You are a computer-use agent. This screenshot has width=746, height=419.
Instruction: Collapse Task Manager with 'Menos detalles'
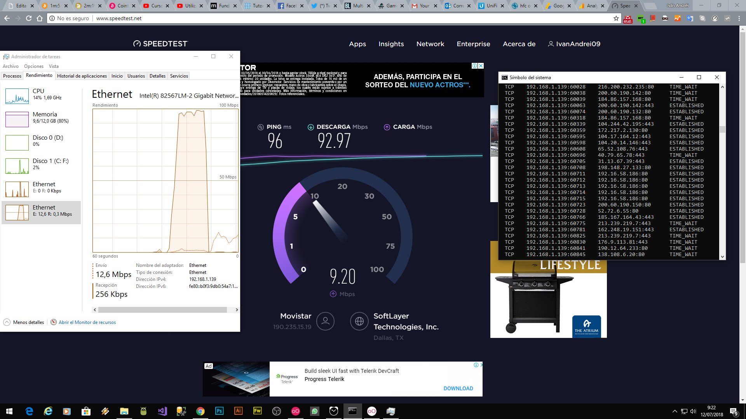(24, 322)
